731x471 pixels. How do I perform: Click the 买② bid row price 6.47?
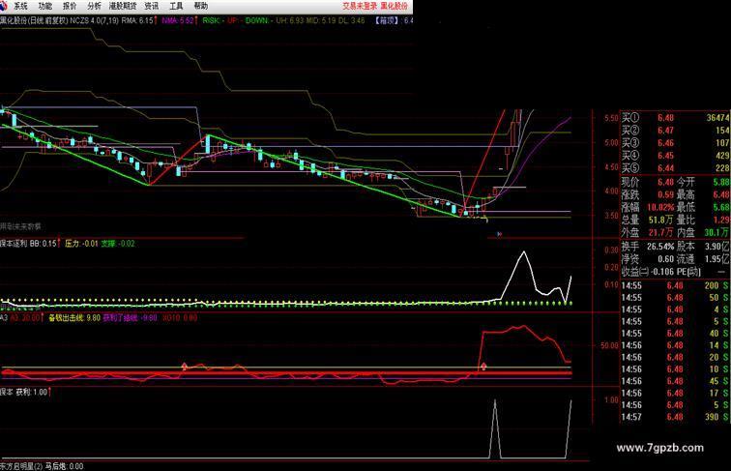(x=665, y=131)
